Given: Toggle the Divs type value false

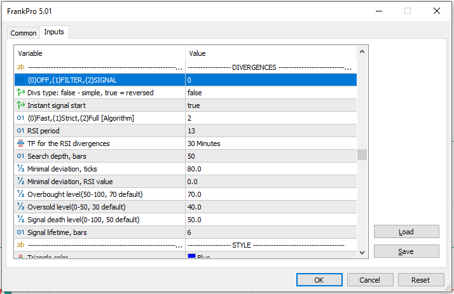Looking at the screenshot, I should [x=270, y=93].
